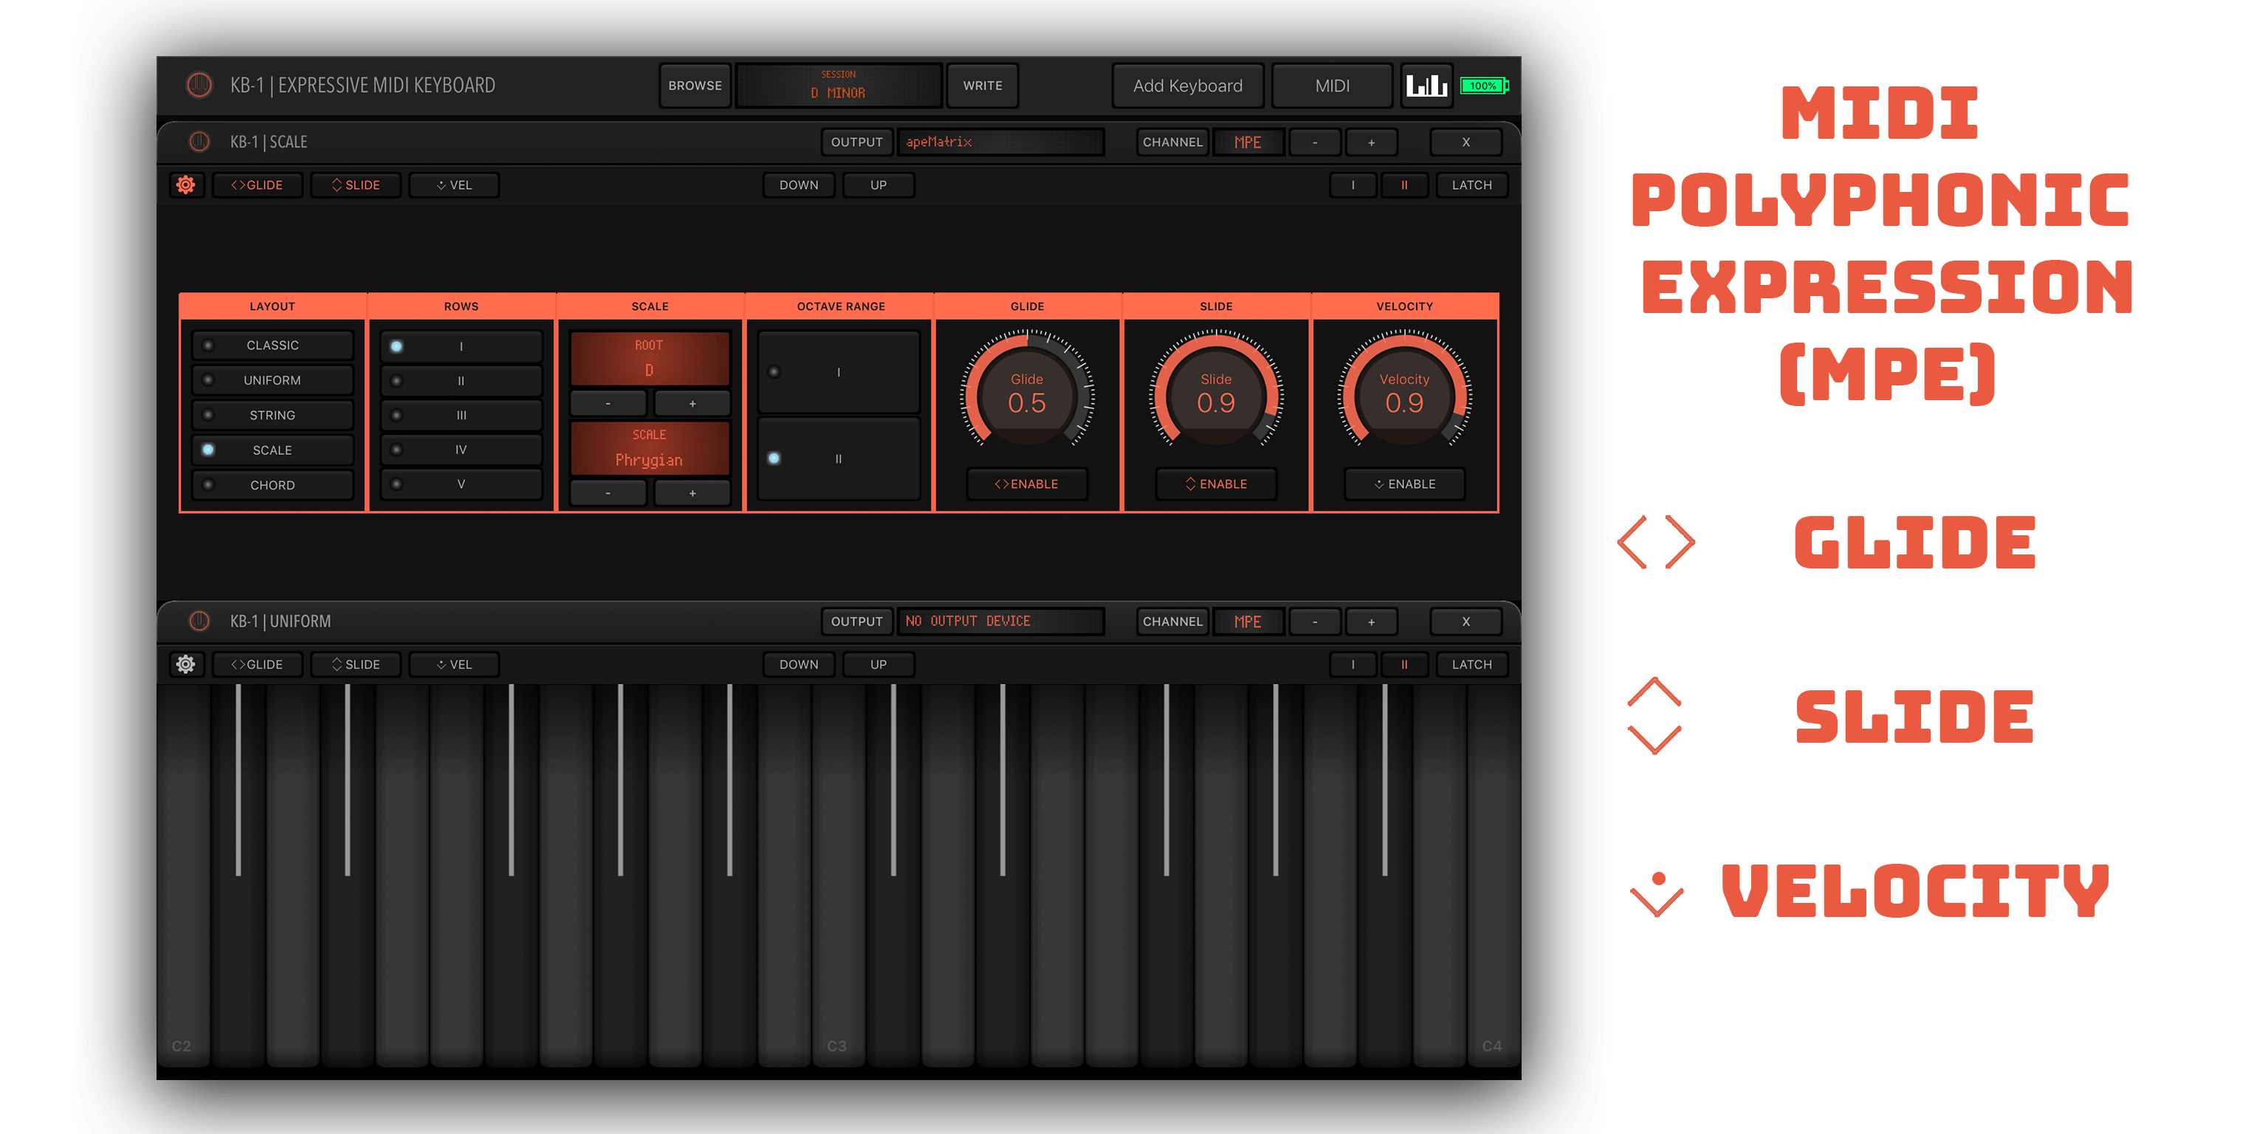The image size is (2268, 1134).
Task: Toggle LATCH on the UNIFORM keyboard
Action: pos(1471,664)
